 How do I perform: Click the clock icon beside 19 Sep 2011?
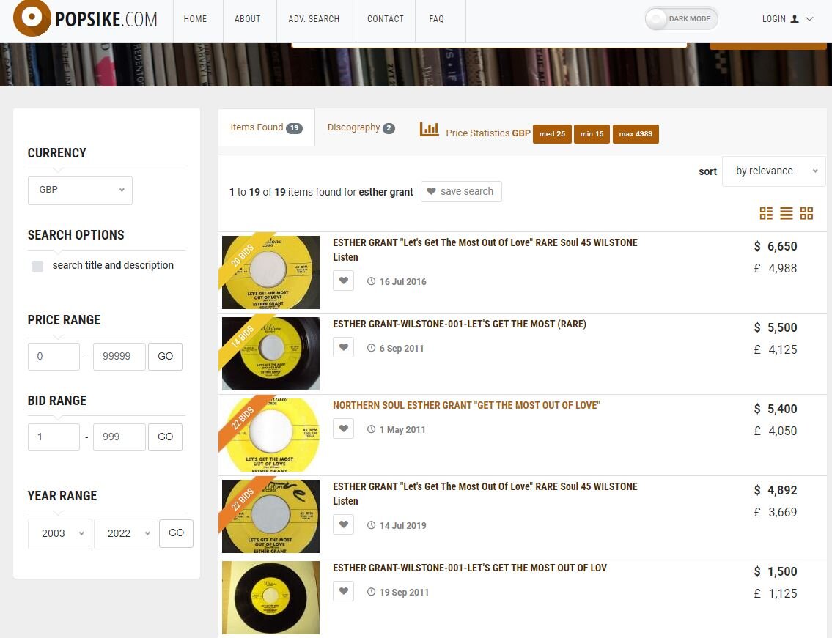tap(372, 592)
